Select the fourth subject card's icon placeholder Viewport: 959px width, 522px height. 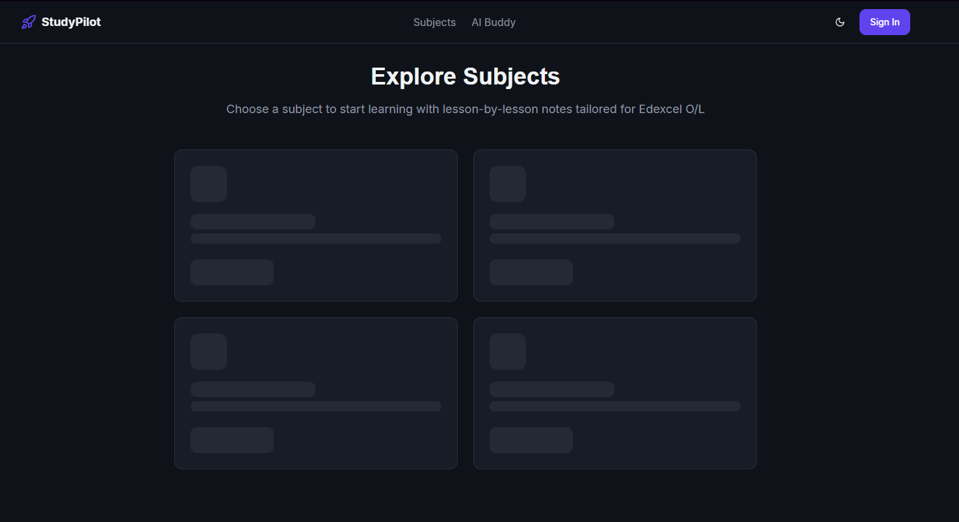pos(508,352)
